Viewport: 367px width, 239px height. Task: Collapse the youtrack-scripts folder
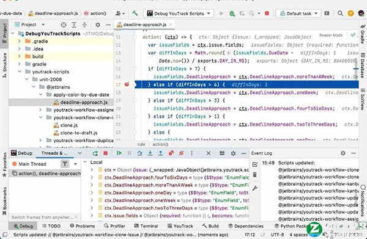(20, 72)
